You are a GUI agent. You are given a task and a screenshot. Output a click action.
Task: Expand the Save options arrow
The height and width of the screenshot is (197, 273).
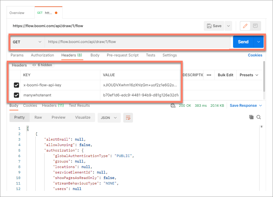tap(228, 26)
